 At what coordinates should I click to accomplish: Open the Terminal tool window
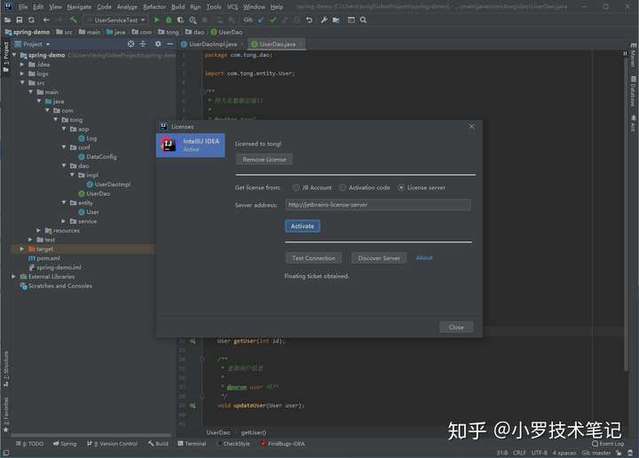pos(192,443)
